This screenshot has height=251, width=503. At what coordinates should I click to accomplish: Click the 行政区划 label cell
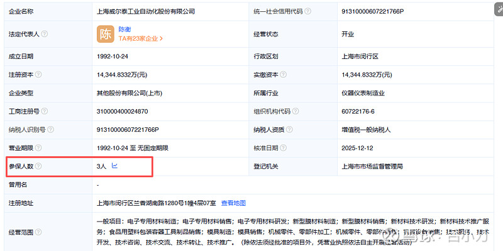293,56
